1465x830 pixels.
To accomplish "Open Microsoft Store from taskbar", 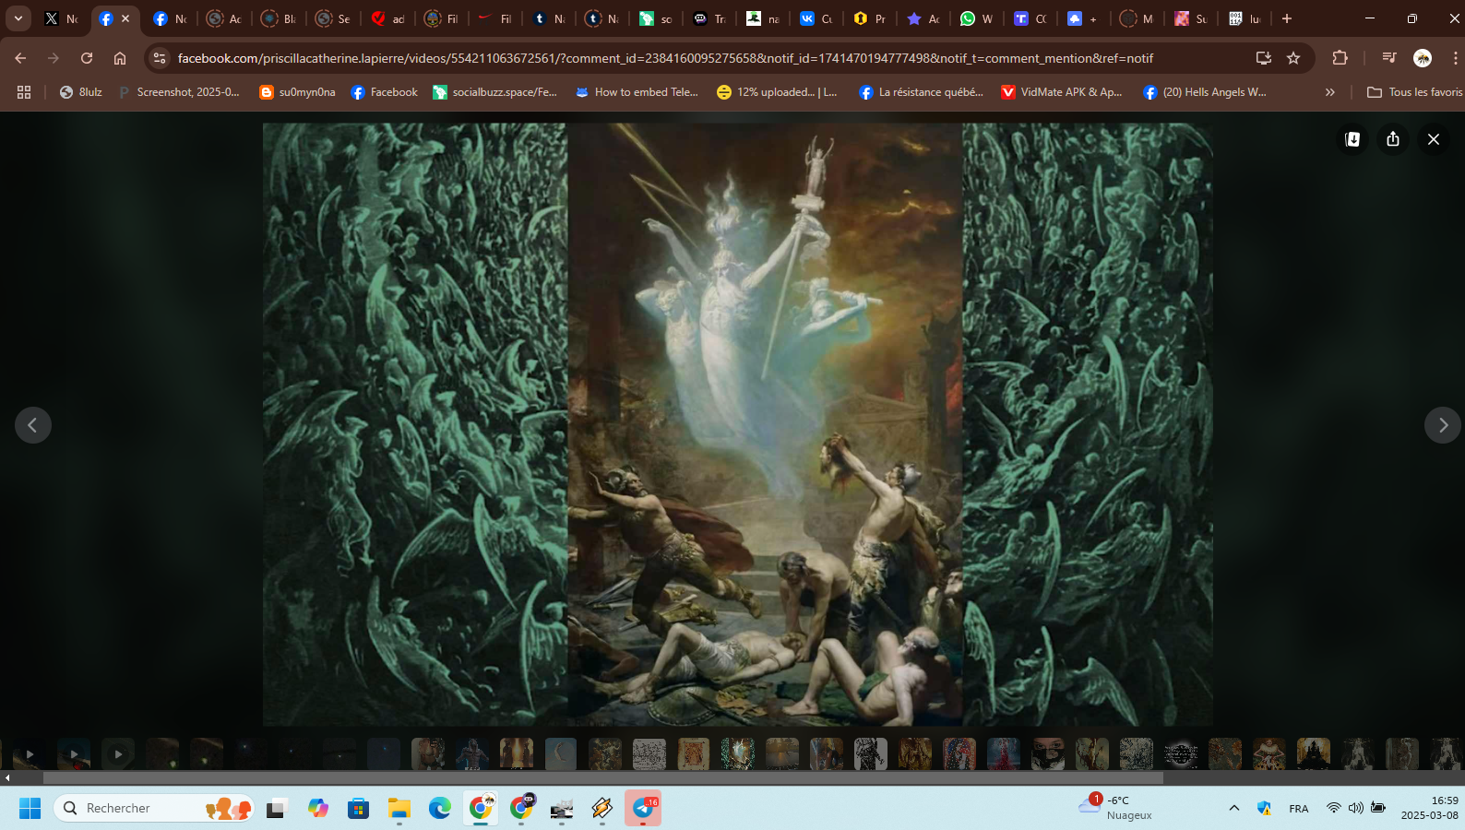I will tap(359, 808).
